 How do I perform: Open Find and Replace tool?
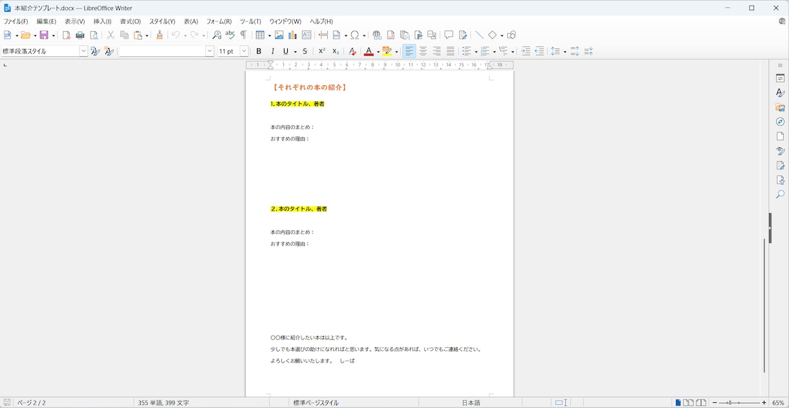(217, 36)
